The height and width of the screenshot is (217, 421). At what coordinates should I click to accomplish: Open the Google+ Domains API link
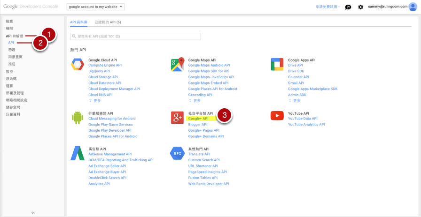click(206, 136)
